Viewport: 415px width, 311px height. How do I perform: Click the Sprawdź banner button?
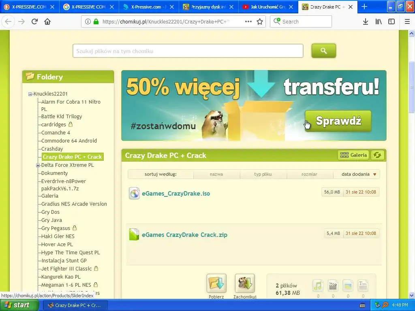pyautogui.click(x=338, y=121)
